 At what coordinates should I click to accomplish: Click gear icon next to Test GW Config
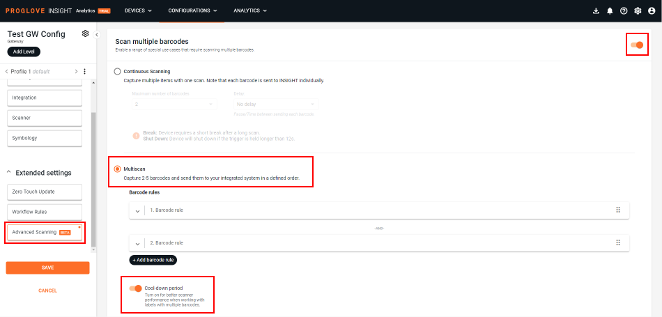(x=85, y=33)
